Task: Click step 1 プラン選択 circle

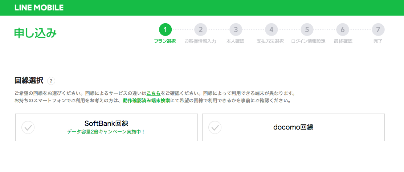Action: 165,30
